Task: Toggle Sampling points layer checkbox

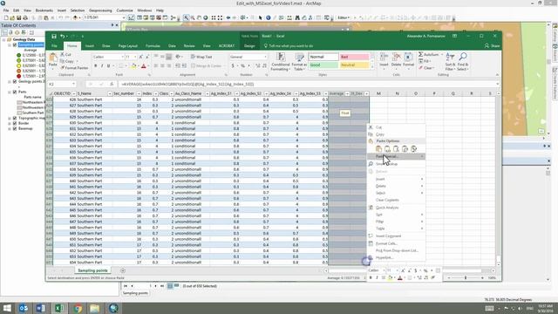Action: pyautogui.click(x=15, y=44)
